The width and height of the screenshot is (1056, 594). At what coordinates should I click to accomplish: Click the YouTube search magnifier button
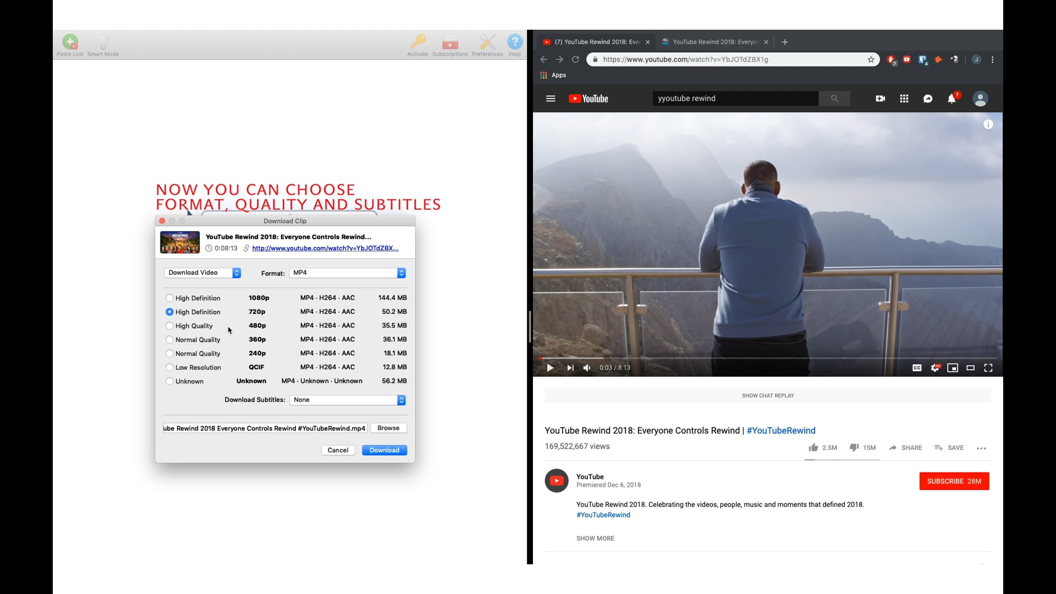[x=834, y=98]
